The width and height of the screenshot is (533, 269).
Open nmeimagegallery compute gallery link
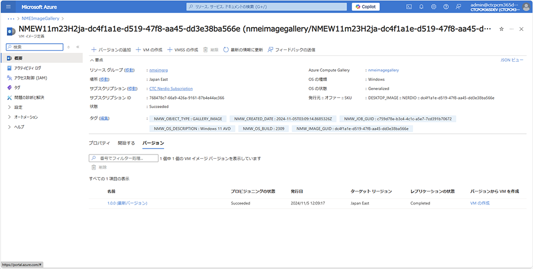[383, 70]
